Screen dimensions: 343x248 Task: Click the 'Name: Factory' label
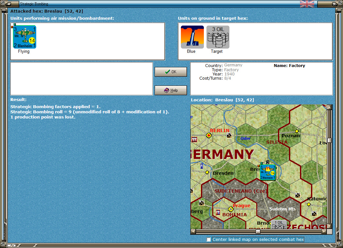point(289,66)
